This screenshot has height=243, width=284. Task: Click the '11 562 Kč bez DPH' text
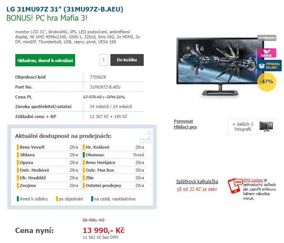click(x=100, y=237)
